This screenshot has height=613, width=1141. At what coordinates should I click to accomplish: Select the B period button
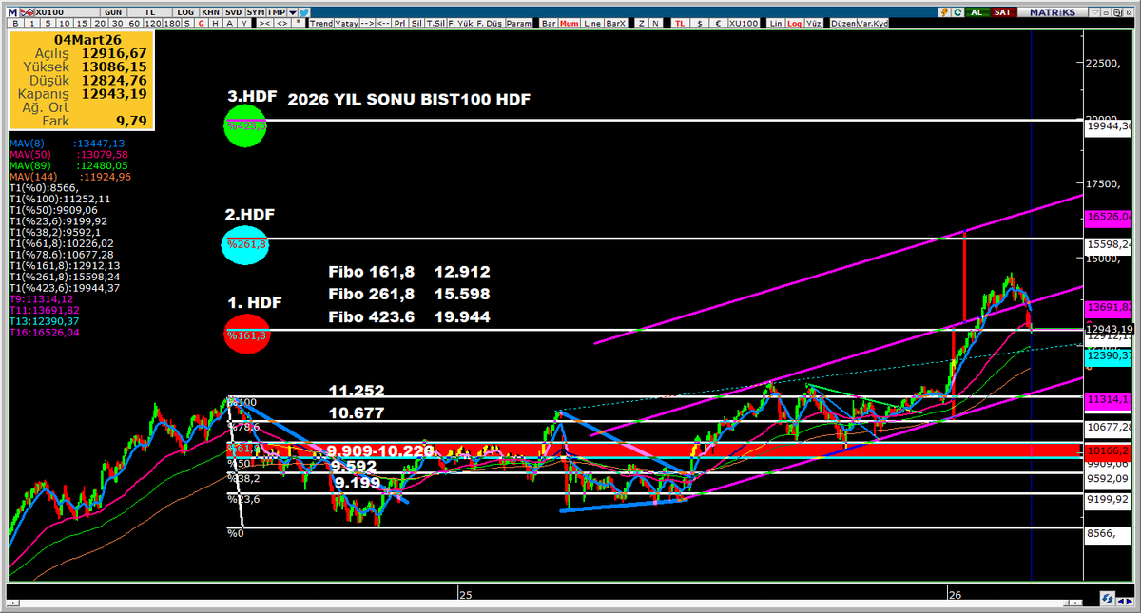(15, 23)
